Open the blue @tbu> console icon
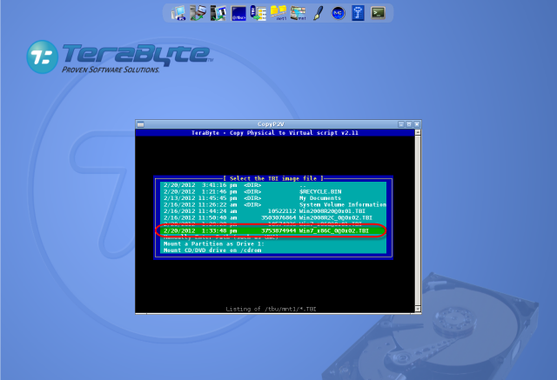557x380 pixels. coord(238,14)
